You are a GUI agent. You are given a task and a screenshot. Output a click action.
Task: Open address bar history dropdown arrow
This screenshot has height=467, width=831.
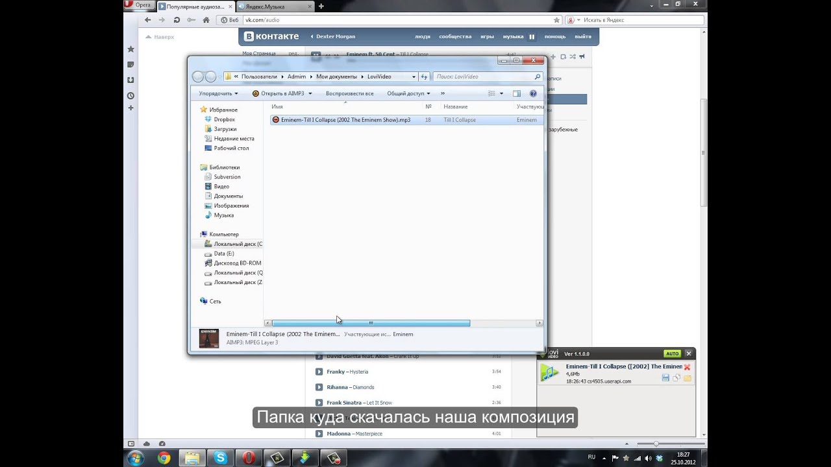pos(414,77)
